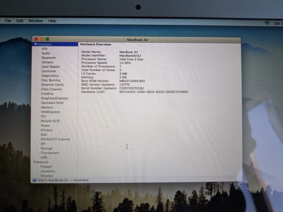Select Thunderbolt in the sidebar

(x=50, y=153)
